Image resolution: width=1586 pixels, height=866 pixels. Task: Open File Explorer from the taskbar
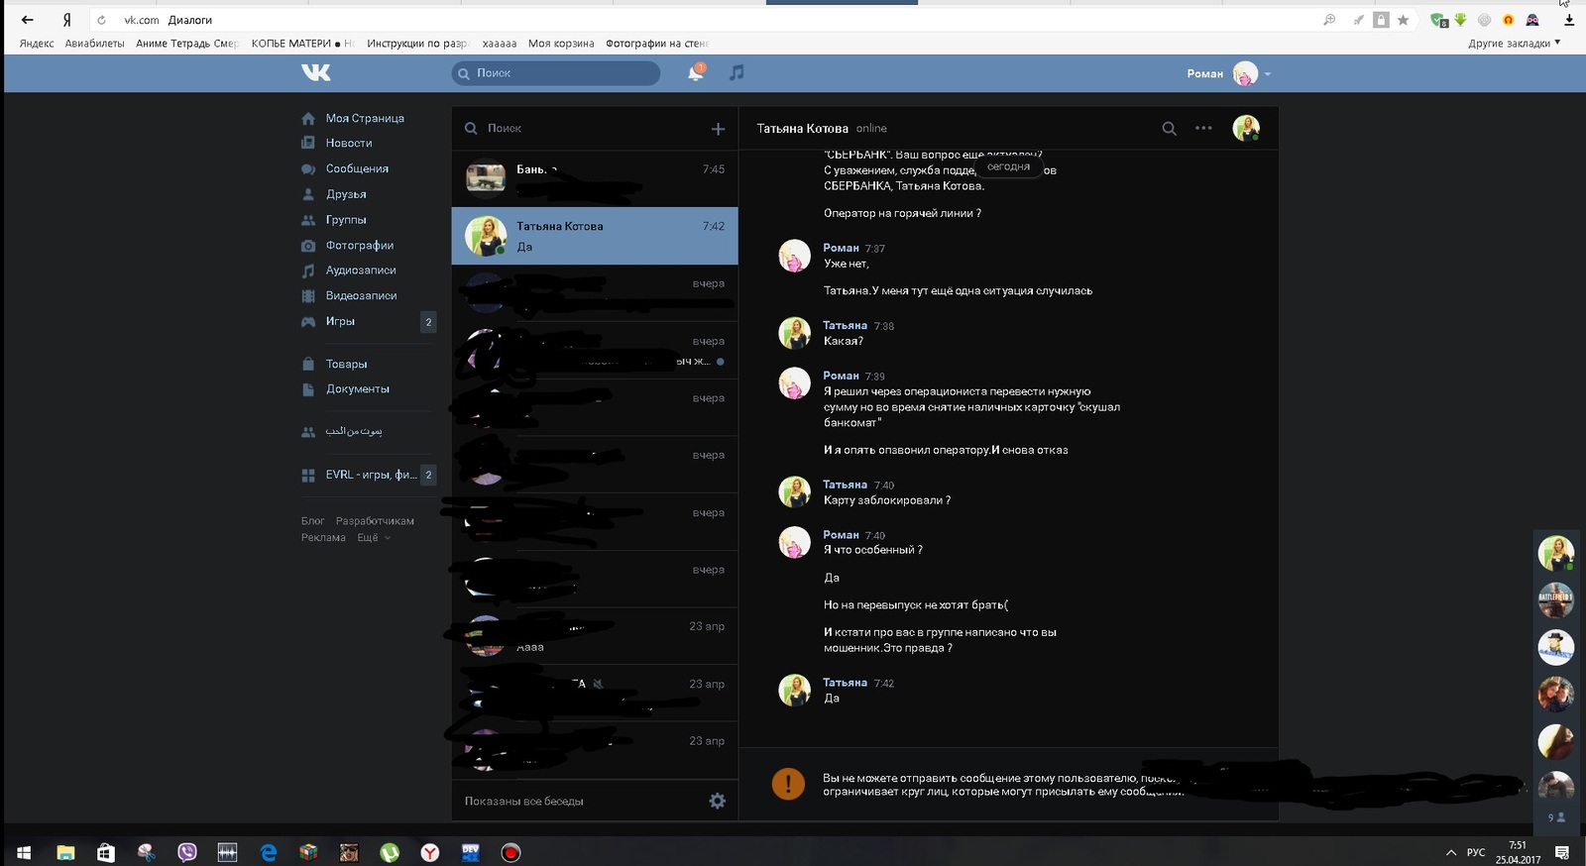pos(65,852)
